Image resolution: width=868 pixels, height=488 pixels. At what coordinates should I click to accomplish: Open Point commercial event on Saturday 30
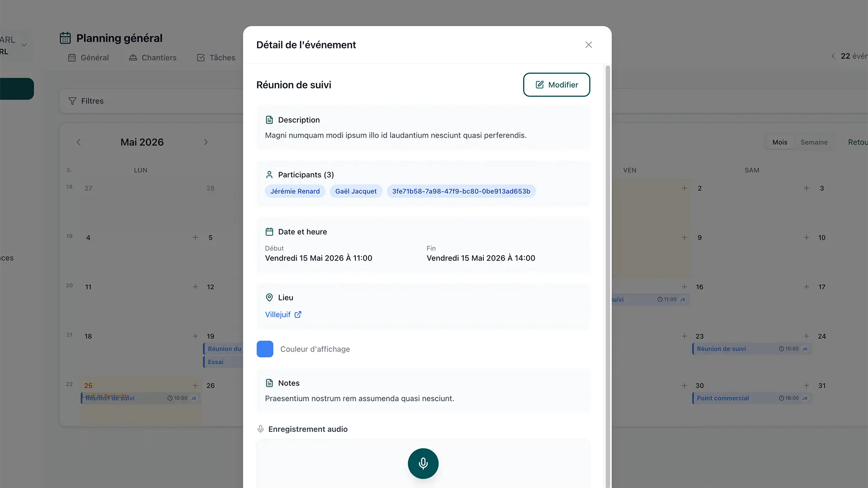(x=752, y=398)
